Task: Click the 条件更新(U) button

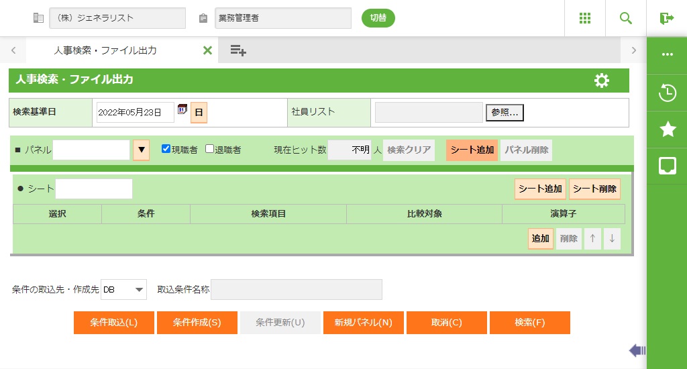Action: [280, 323]
